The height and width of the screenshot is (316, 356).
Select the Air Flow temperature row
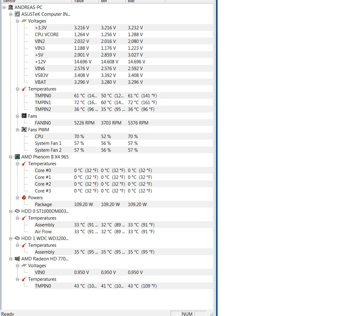click(x=124, y=232)
